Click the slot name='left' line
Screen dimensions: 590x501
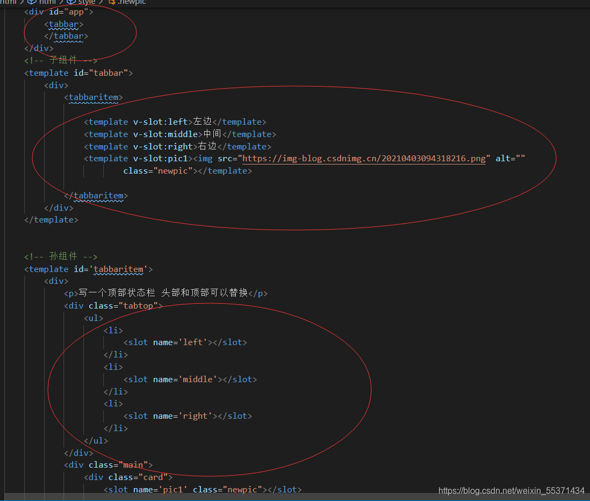click(185, 342)
